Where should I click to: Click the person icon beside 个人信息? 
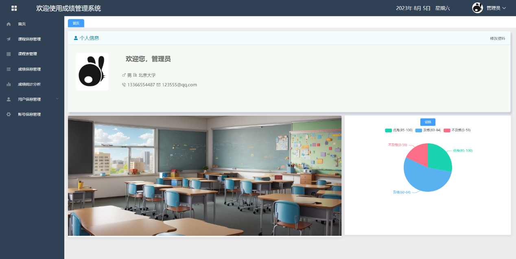pyautogui.click(x=76, y=38)
